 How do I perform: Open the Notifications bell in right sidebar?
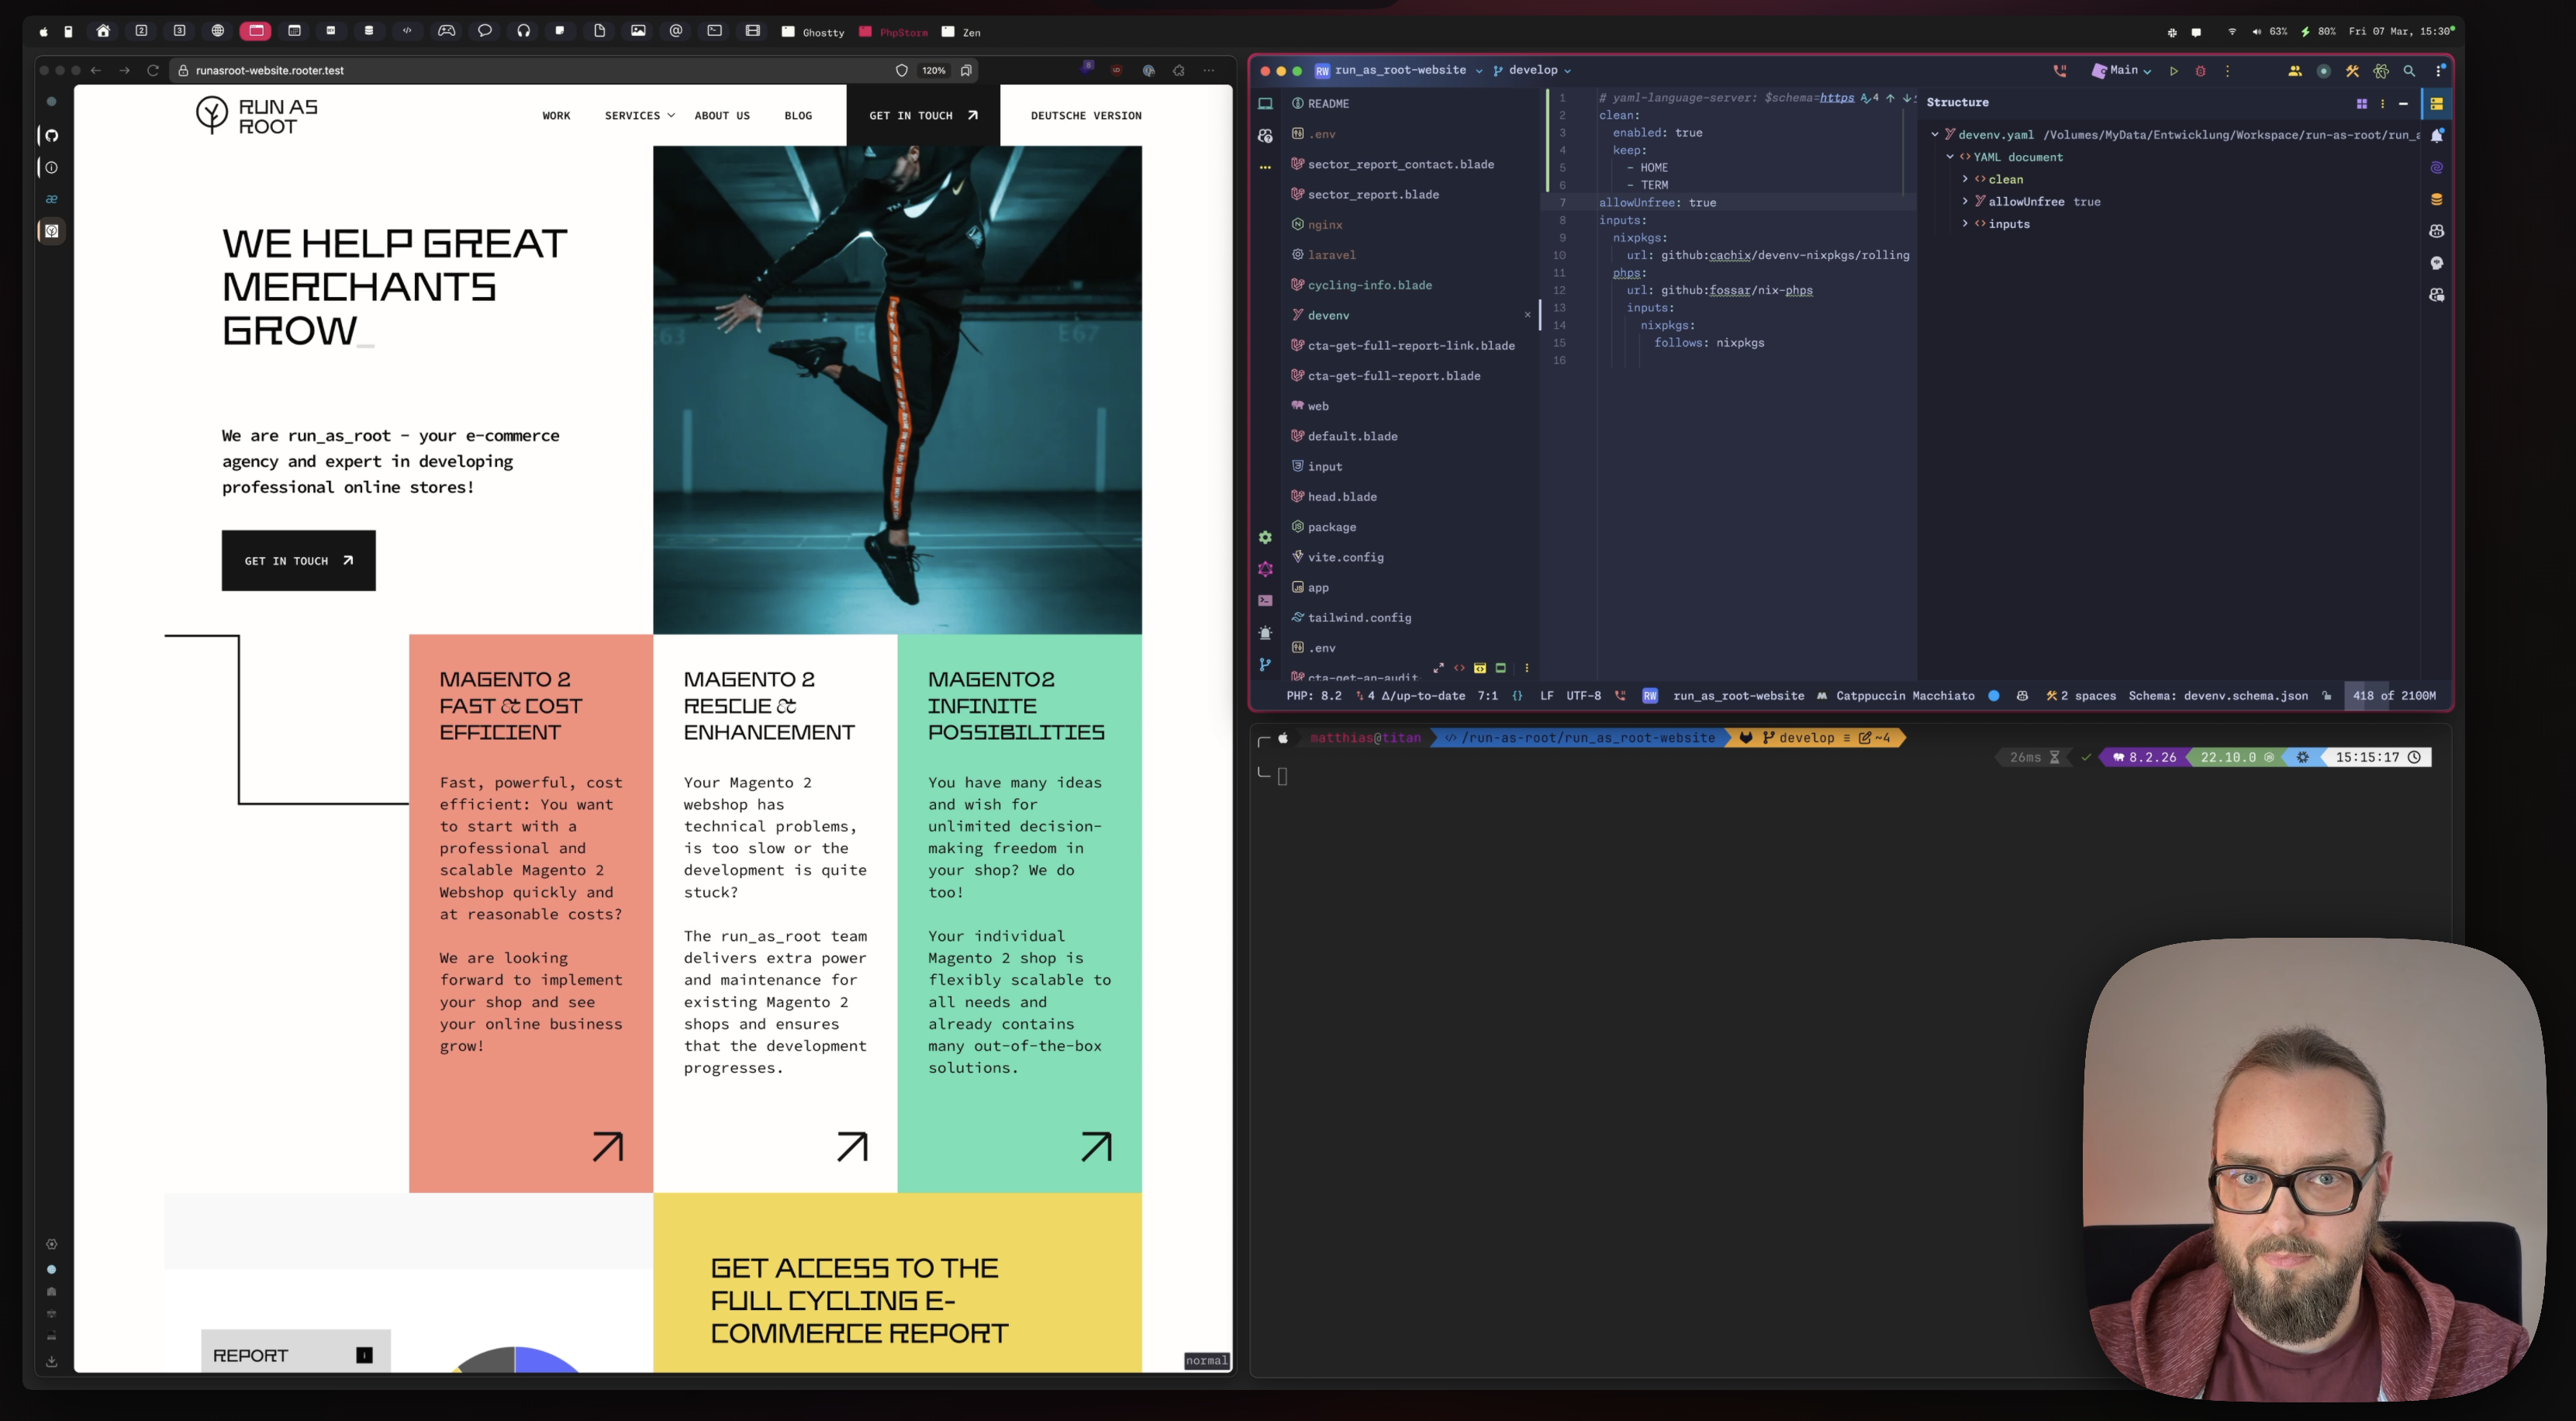click(x=2437, y=135)
